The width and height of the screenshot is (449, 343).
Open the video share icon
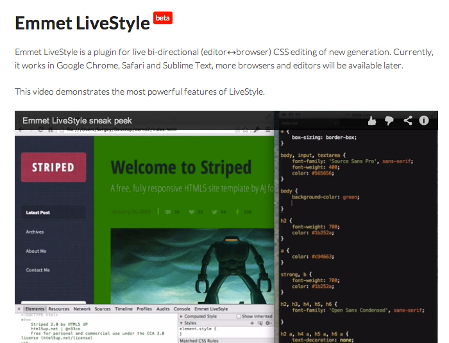coord(407,120)
